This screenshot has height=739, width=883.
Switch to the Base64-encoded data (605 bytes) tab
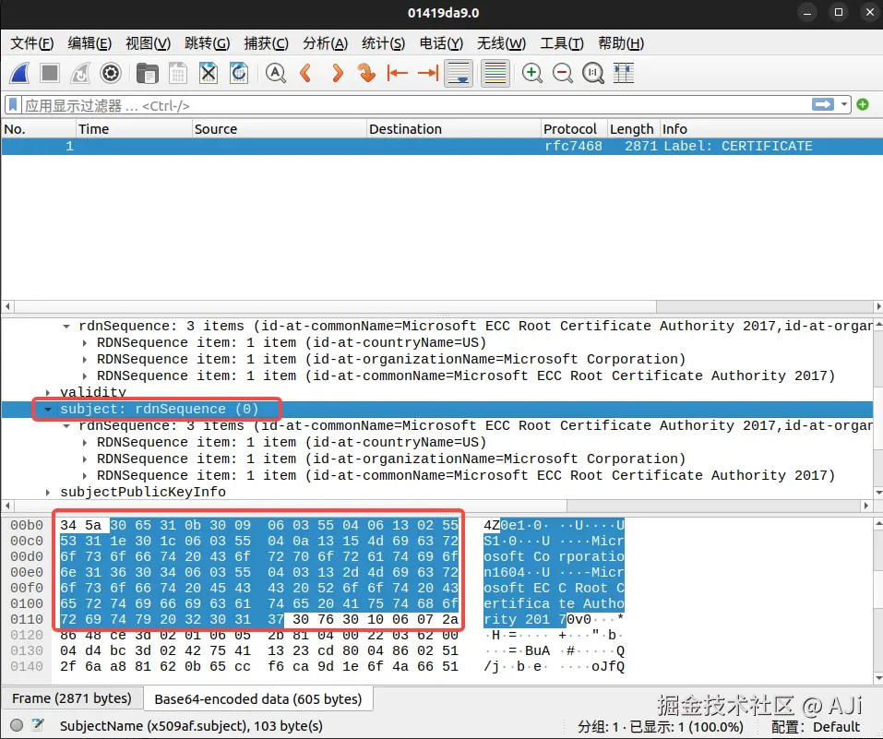click(258, 699)
